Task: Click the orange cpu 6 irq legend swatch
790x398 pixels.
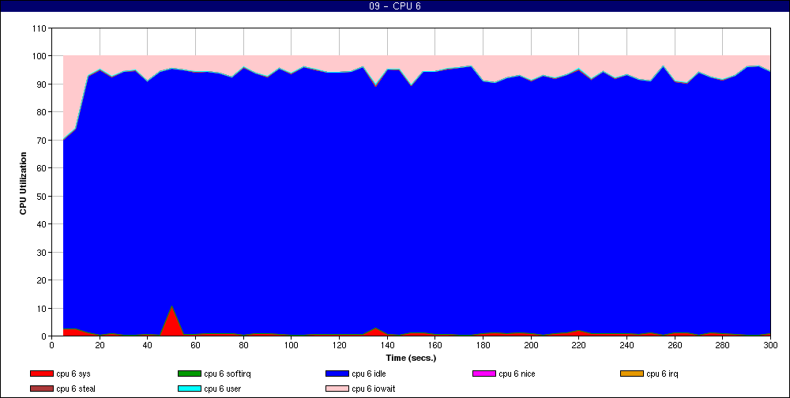Action: [x=632, y=374]
